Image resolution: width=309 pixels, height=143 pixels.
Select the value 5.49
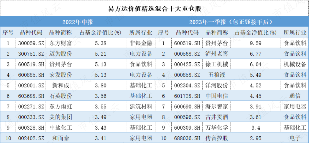[x=256, y=75]
